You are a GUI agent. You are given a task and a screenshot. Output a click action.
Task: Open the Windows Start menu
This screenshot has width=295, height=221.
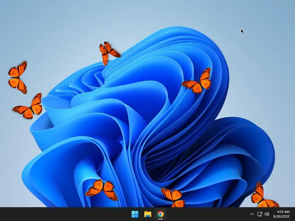point(135,214)
